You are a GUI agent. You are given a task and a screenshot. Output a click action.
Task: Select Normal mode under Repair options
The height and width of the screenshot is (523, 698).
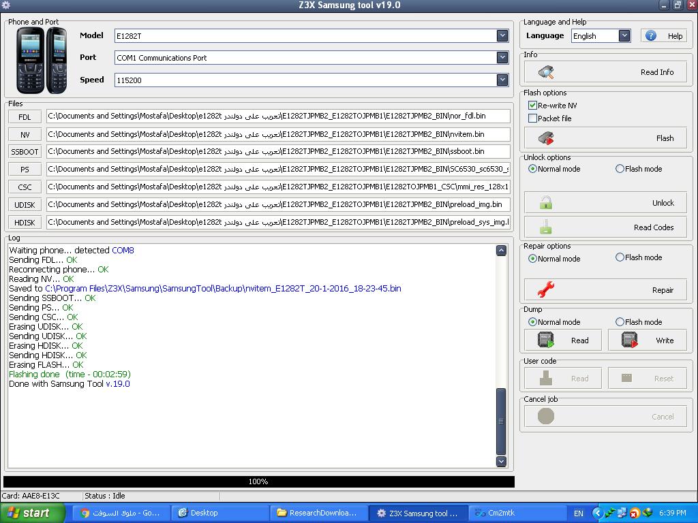click(532, 258)
